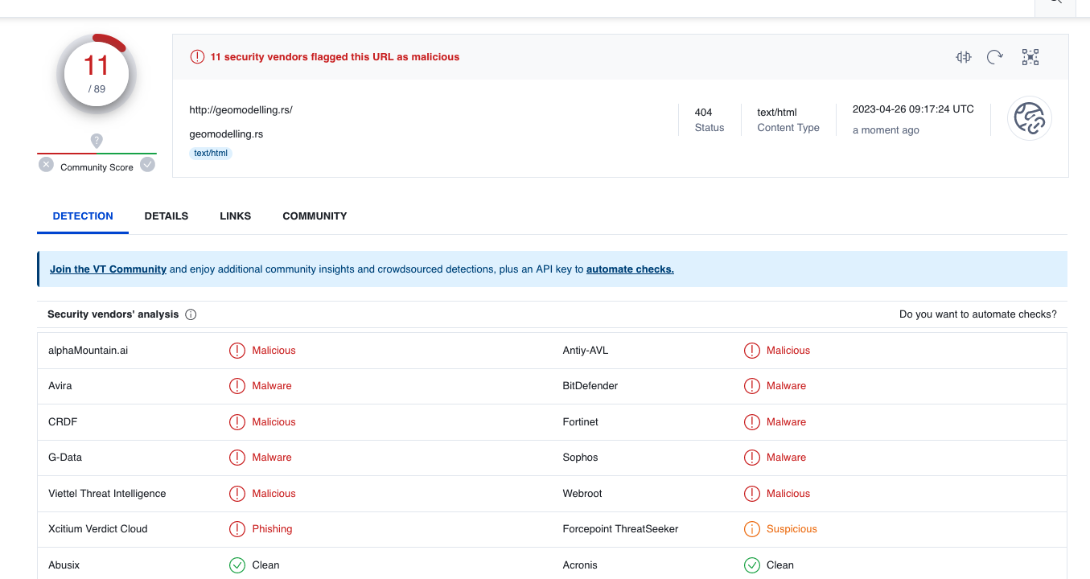Click the Webroot vendor name
The height and width of the screenshot is (579, 1090).
[582, 494]
